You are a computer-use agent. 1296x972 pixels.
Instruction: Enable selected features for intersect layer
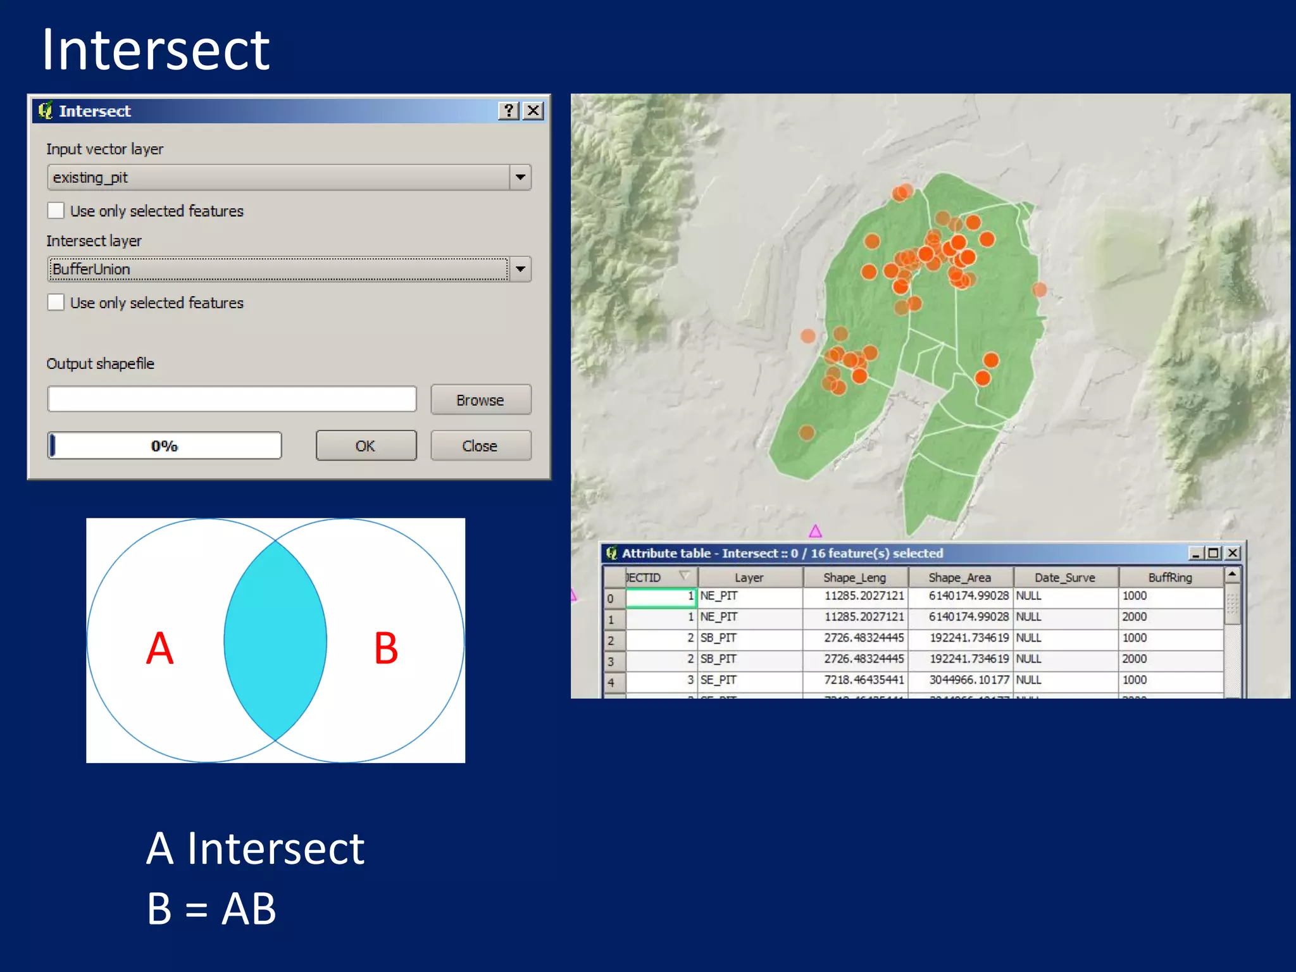[56, 302]
